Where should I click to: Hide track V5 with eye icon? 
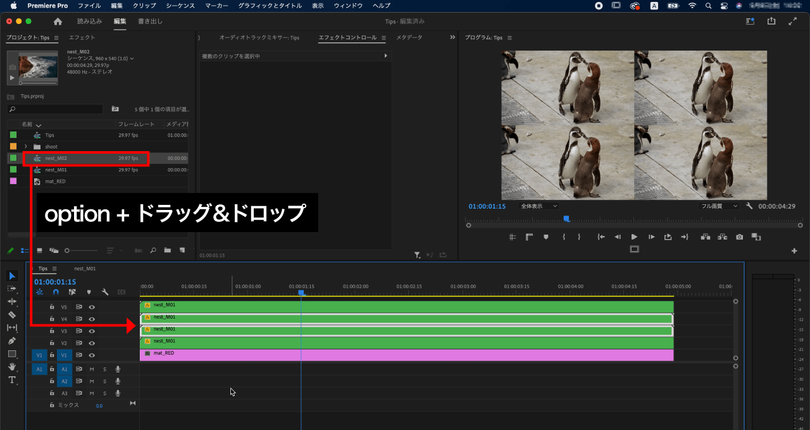92,307
